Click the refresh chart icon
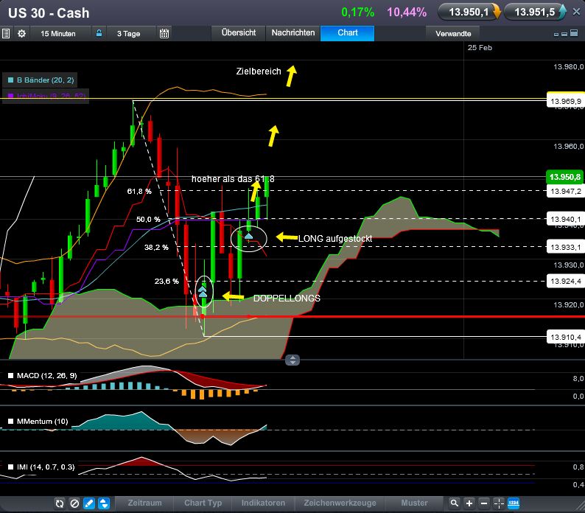585x513 pixels. (60, 503)
